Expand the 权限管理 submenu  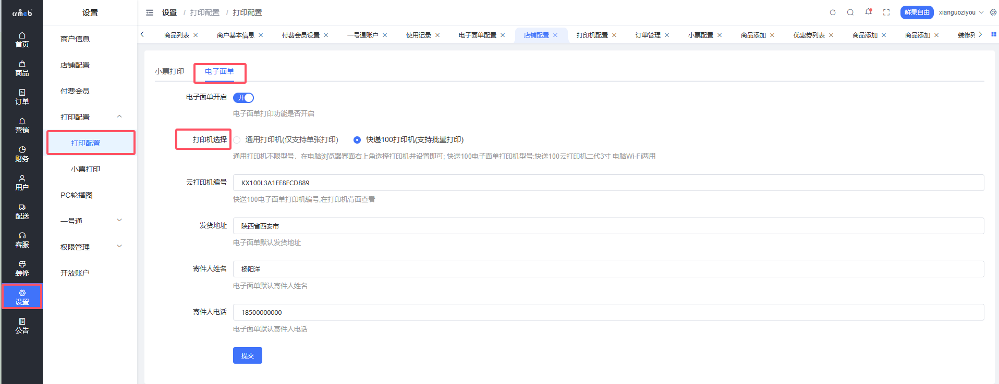[x=119, y=247]
